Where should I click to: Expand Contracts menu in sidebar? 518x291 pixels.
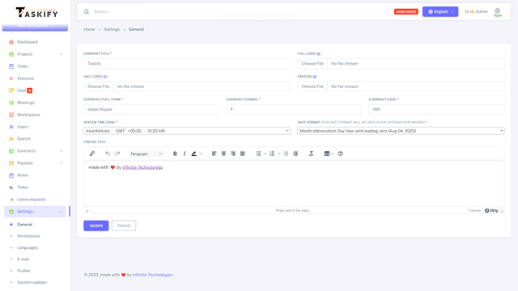coord(35,151)
